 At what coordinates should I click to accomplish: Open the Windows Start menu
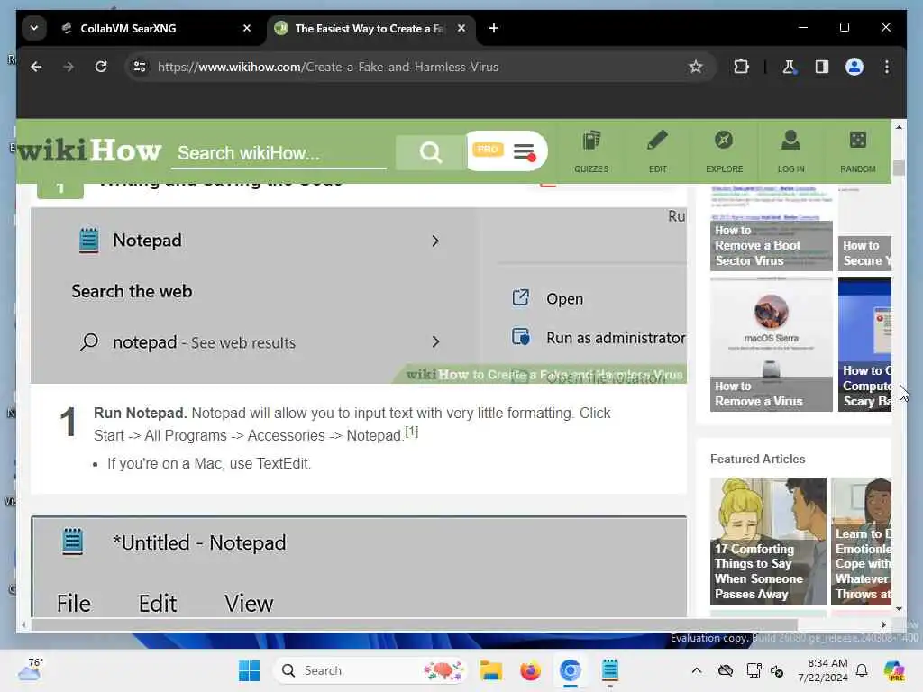250,670
